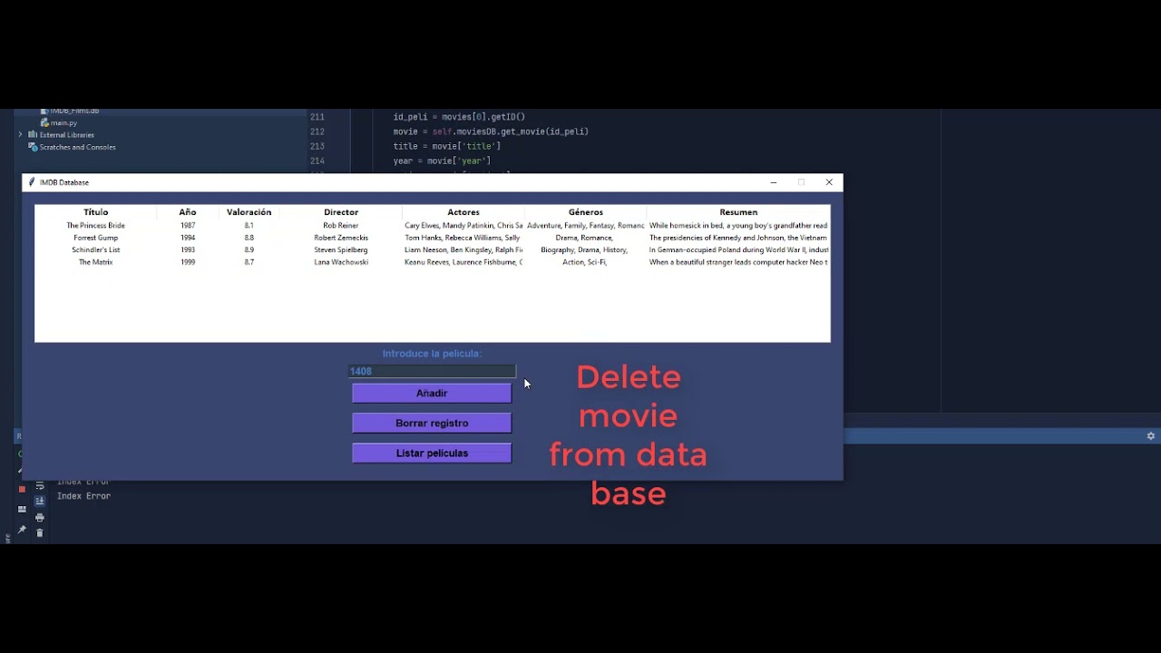Click the 1999 year cell
Image resolution: width=1161 pixels, height=653 pixels.
[188, 262]
